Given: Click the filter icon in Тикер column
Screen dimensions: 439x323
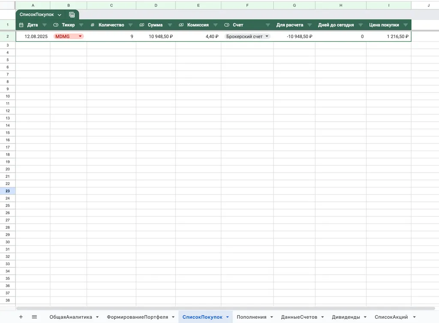Looking at the screenshot, I should click(81, 25).
